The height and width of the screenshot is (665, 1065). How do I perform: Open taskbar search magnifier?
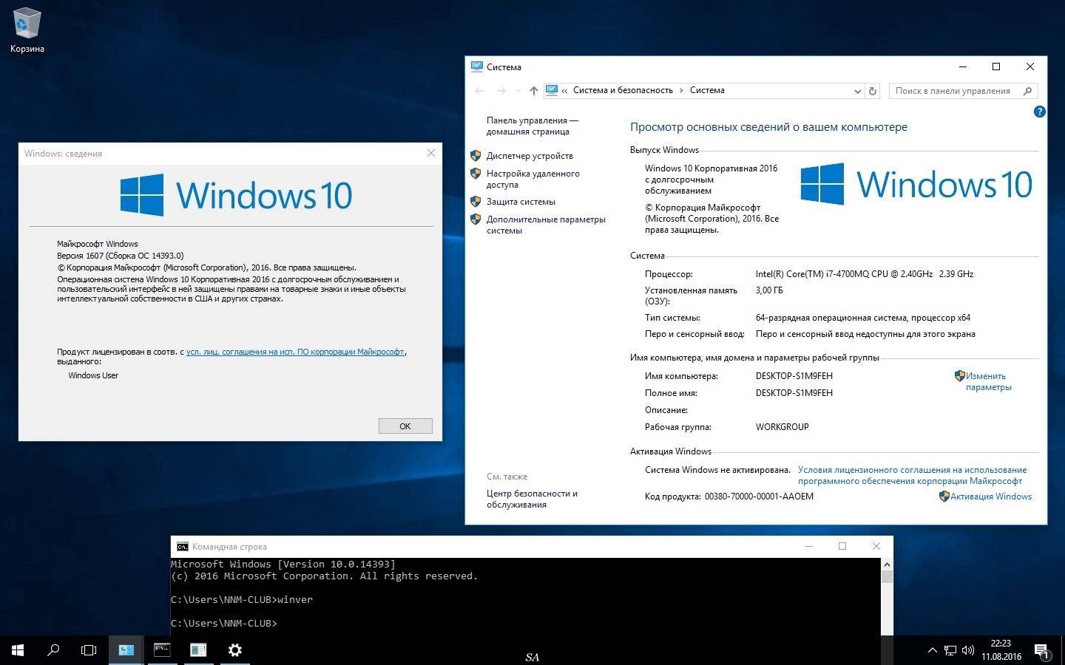pos(53,650)
